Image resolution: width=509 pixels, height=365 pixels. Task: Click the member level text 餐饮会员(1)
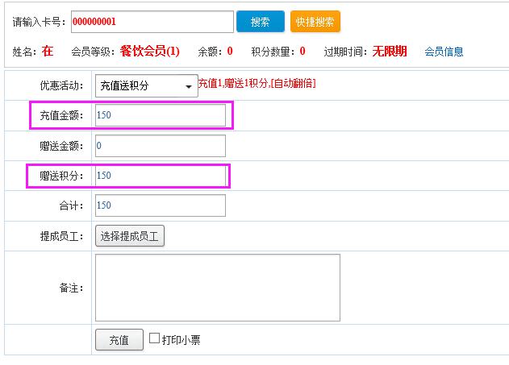(150, 52)
